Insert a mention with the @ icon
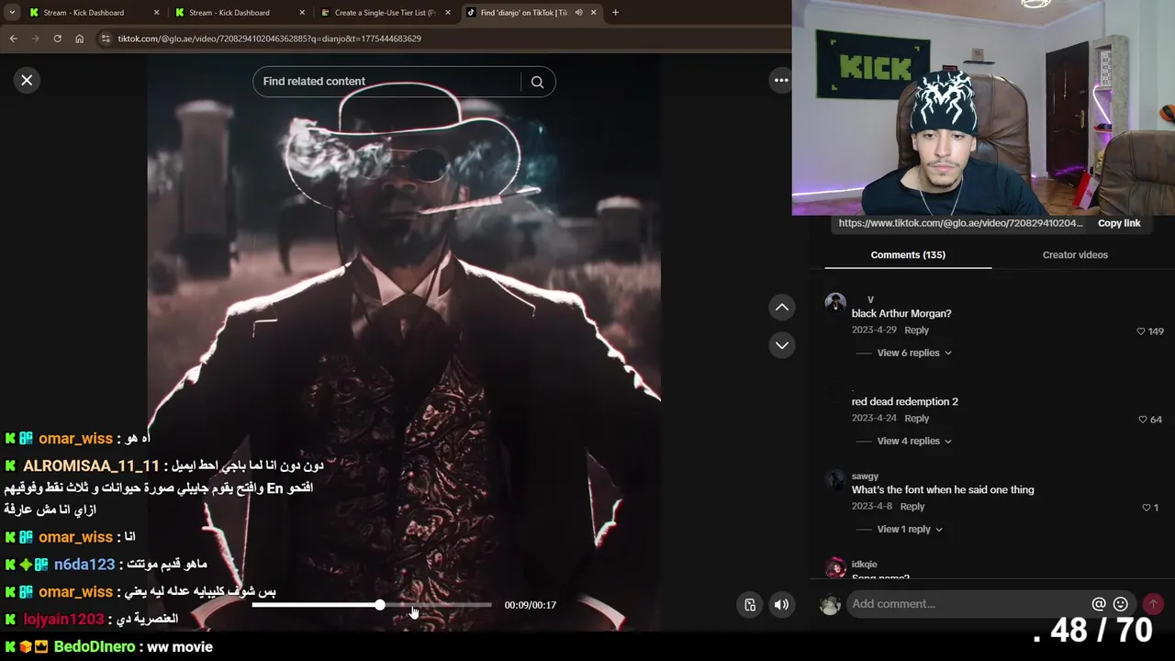Image resolution: width=1175 pixels, height=661 pixels. coord(1098,604)
